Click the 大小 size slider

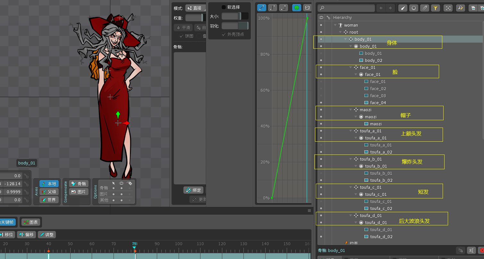pos(234,16)
